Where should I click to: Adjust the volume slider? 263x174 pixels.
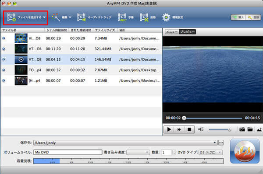tap(220, 130)
